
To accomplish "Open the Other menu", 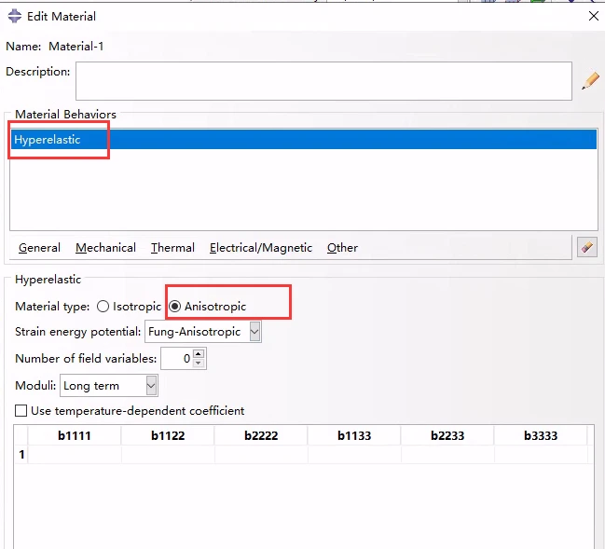I will (x=342, y=248).
